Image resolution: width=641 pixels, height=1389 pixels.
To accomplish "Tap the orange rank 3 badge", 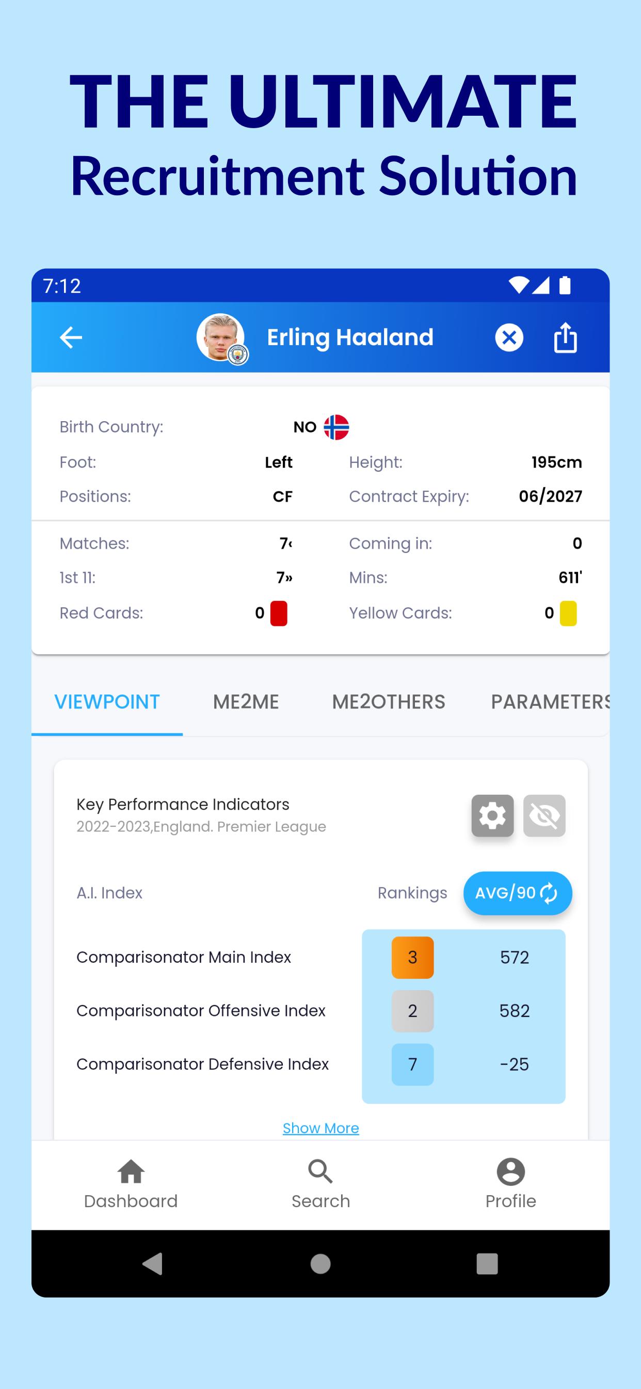I will (x=412, y=957).
